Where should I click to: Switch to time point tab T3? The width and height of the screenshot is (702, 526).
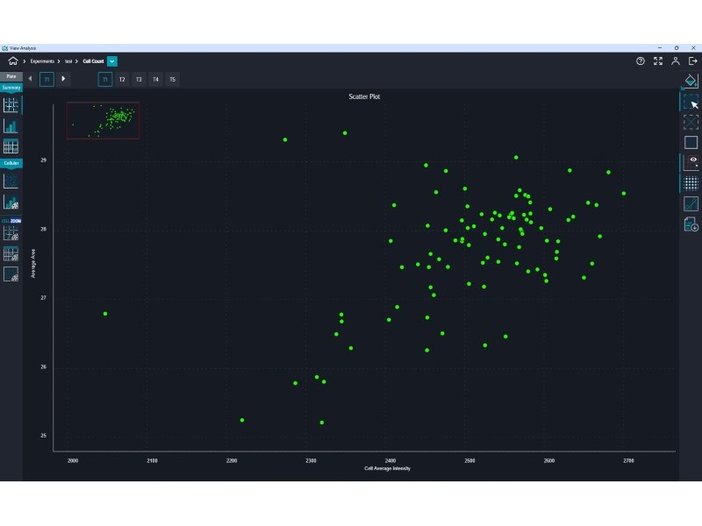pos(139,79)
